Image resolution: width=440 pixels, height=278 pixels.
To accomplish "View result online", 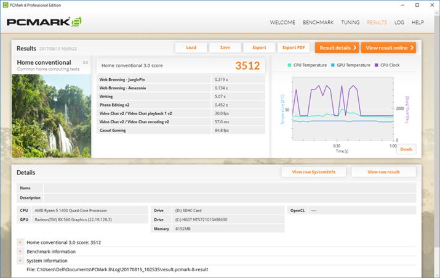I will click(388, 48).
